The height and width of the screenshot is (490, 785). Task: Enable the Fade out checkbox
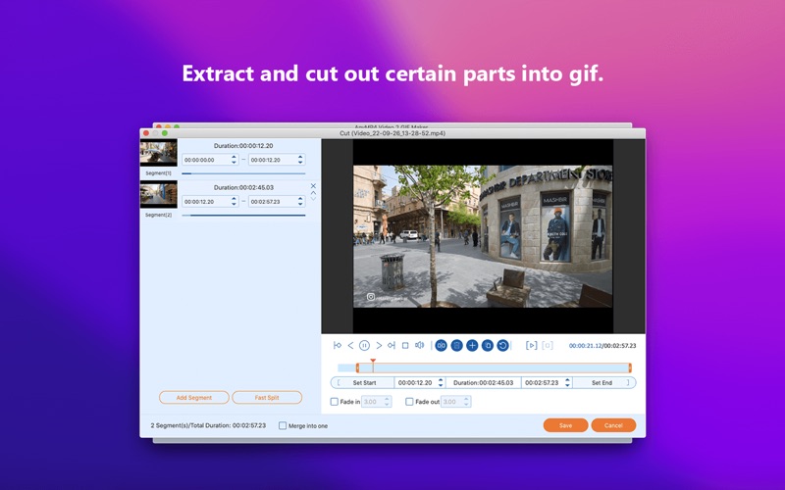click(x=409, y=402)
